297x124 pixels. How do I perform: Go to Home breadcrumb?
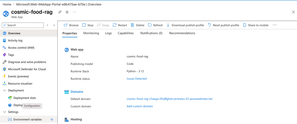(7, 4)
